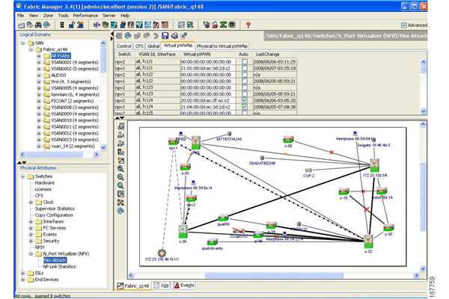Click the pWWN cell 21:01:00:0d:ec:3d:2d:c2
The height and width of the screenshot is (299, 449).
(207, 68)
